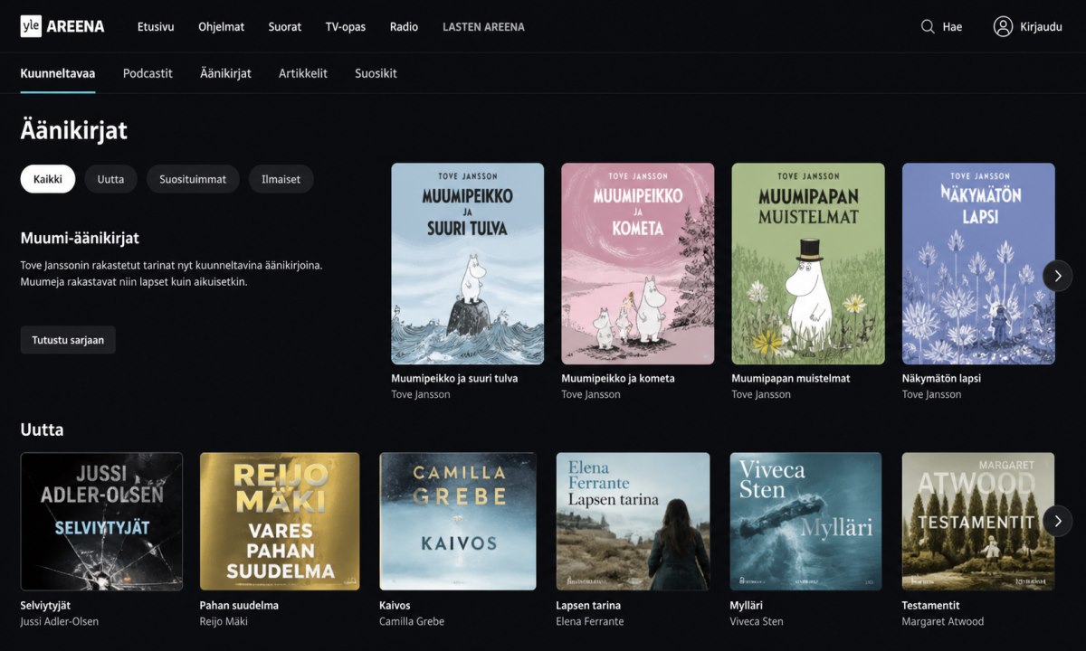The width and height of the screenshot is (1086, 651).
Task: Click title text Lapsen tarina below cover
Action: coord(588,605)
